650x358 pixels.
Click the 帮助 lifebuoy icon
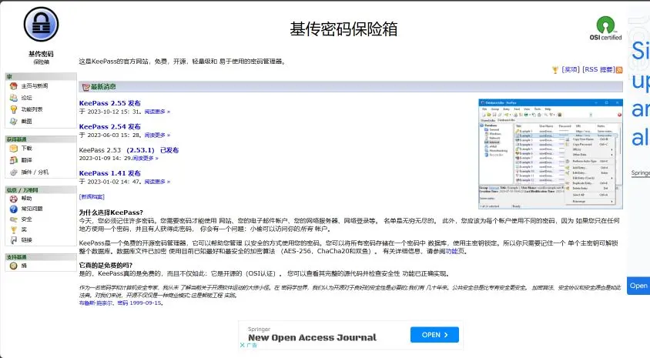14,199
